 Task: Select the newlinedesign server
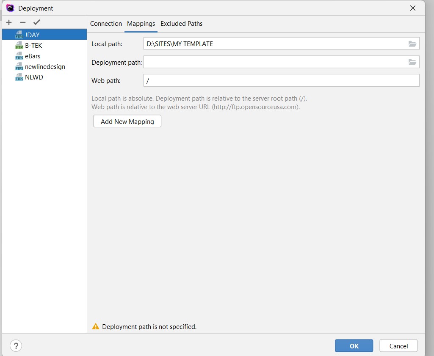[x=44, y=66]
